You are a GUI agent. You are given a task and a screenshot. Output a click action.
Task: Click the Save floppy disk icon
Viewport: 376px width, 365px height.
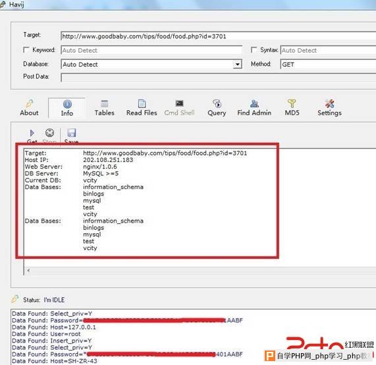pos(72,132)
